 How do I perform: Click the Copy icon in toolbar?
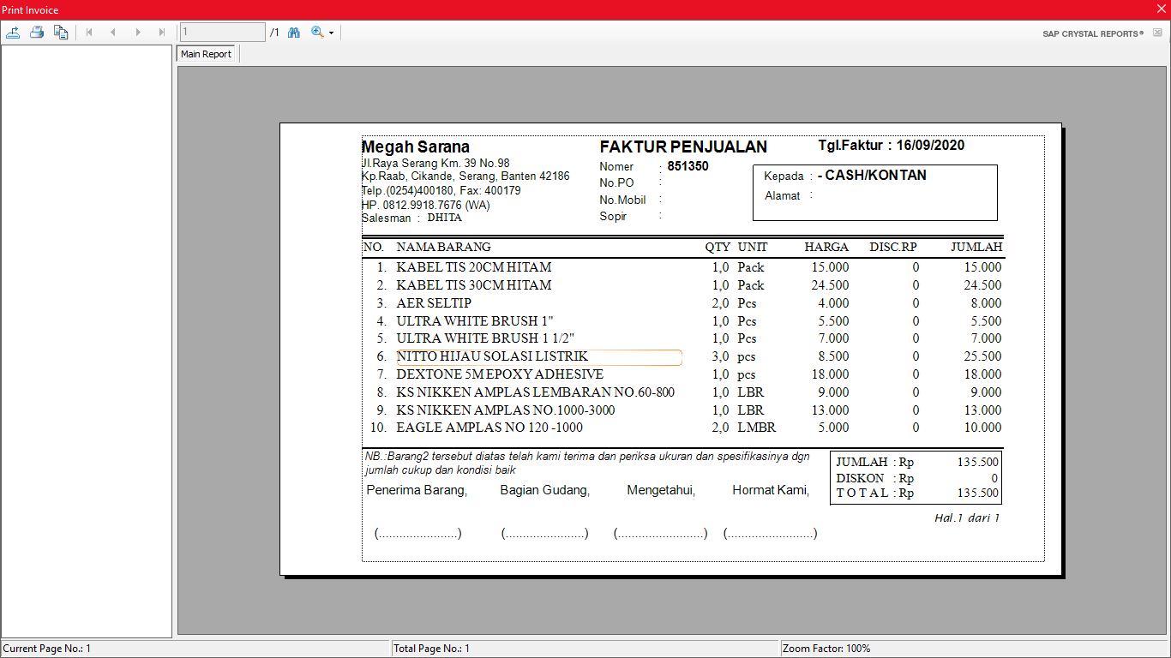point(61,33)
